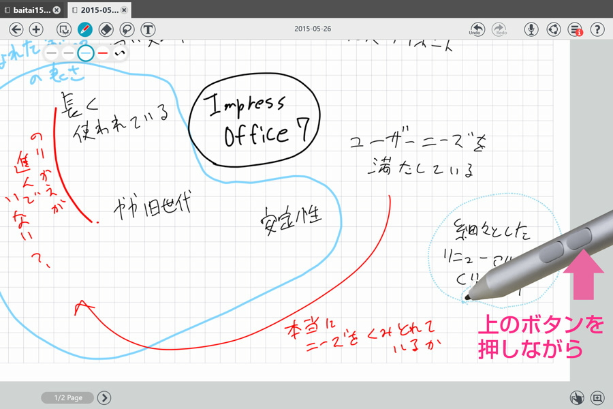Select the Pen tool

(84, 29)
